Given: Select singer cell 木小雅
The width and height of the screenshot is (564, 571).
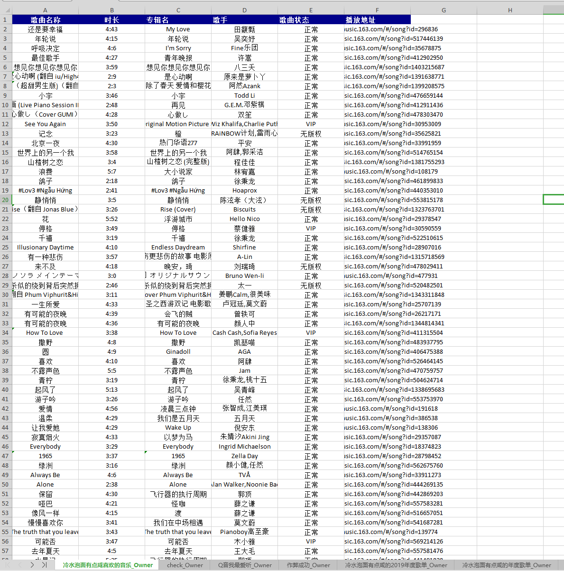Looking at the screenshot, I should [245, 541].
